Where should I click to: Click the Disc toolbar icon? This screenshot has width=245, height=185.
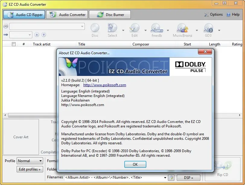(95, 30)
